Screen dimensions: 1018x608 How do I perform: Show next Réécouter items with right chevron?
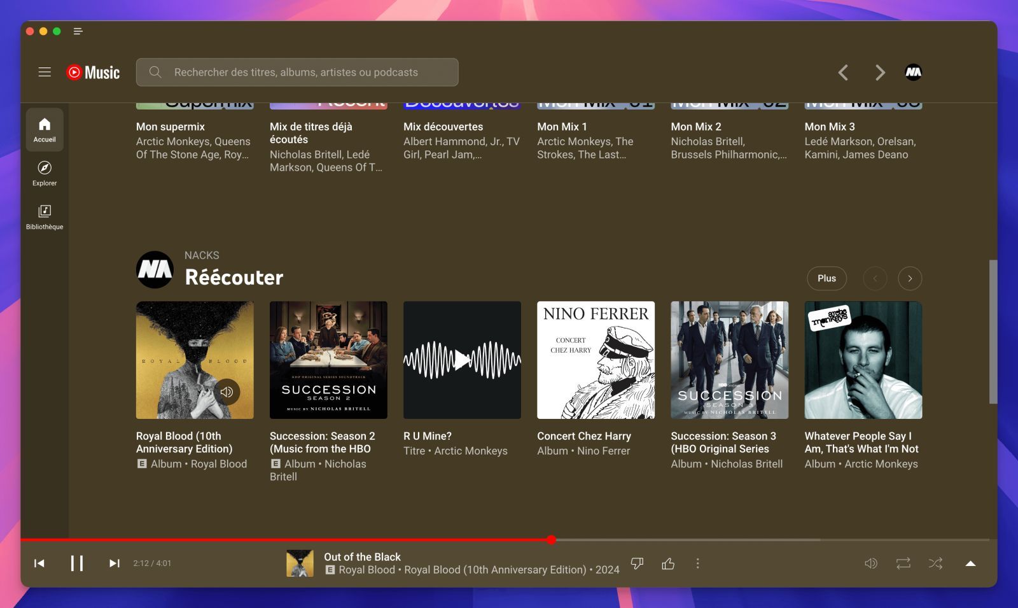910,278
